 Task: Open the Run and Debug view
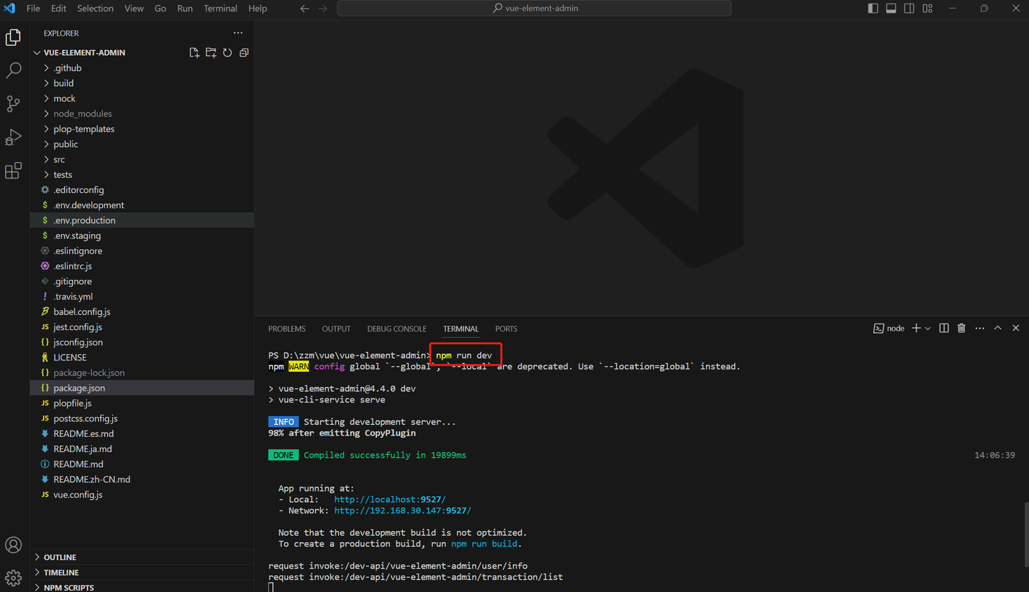14,137
